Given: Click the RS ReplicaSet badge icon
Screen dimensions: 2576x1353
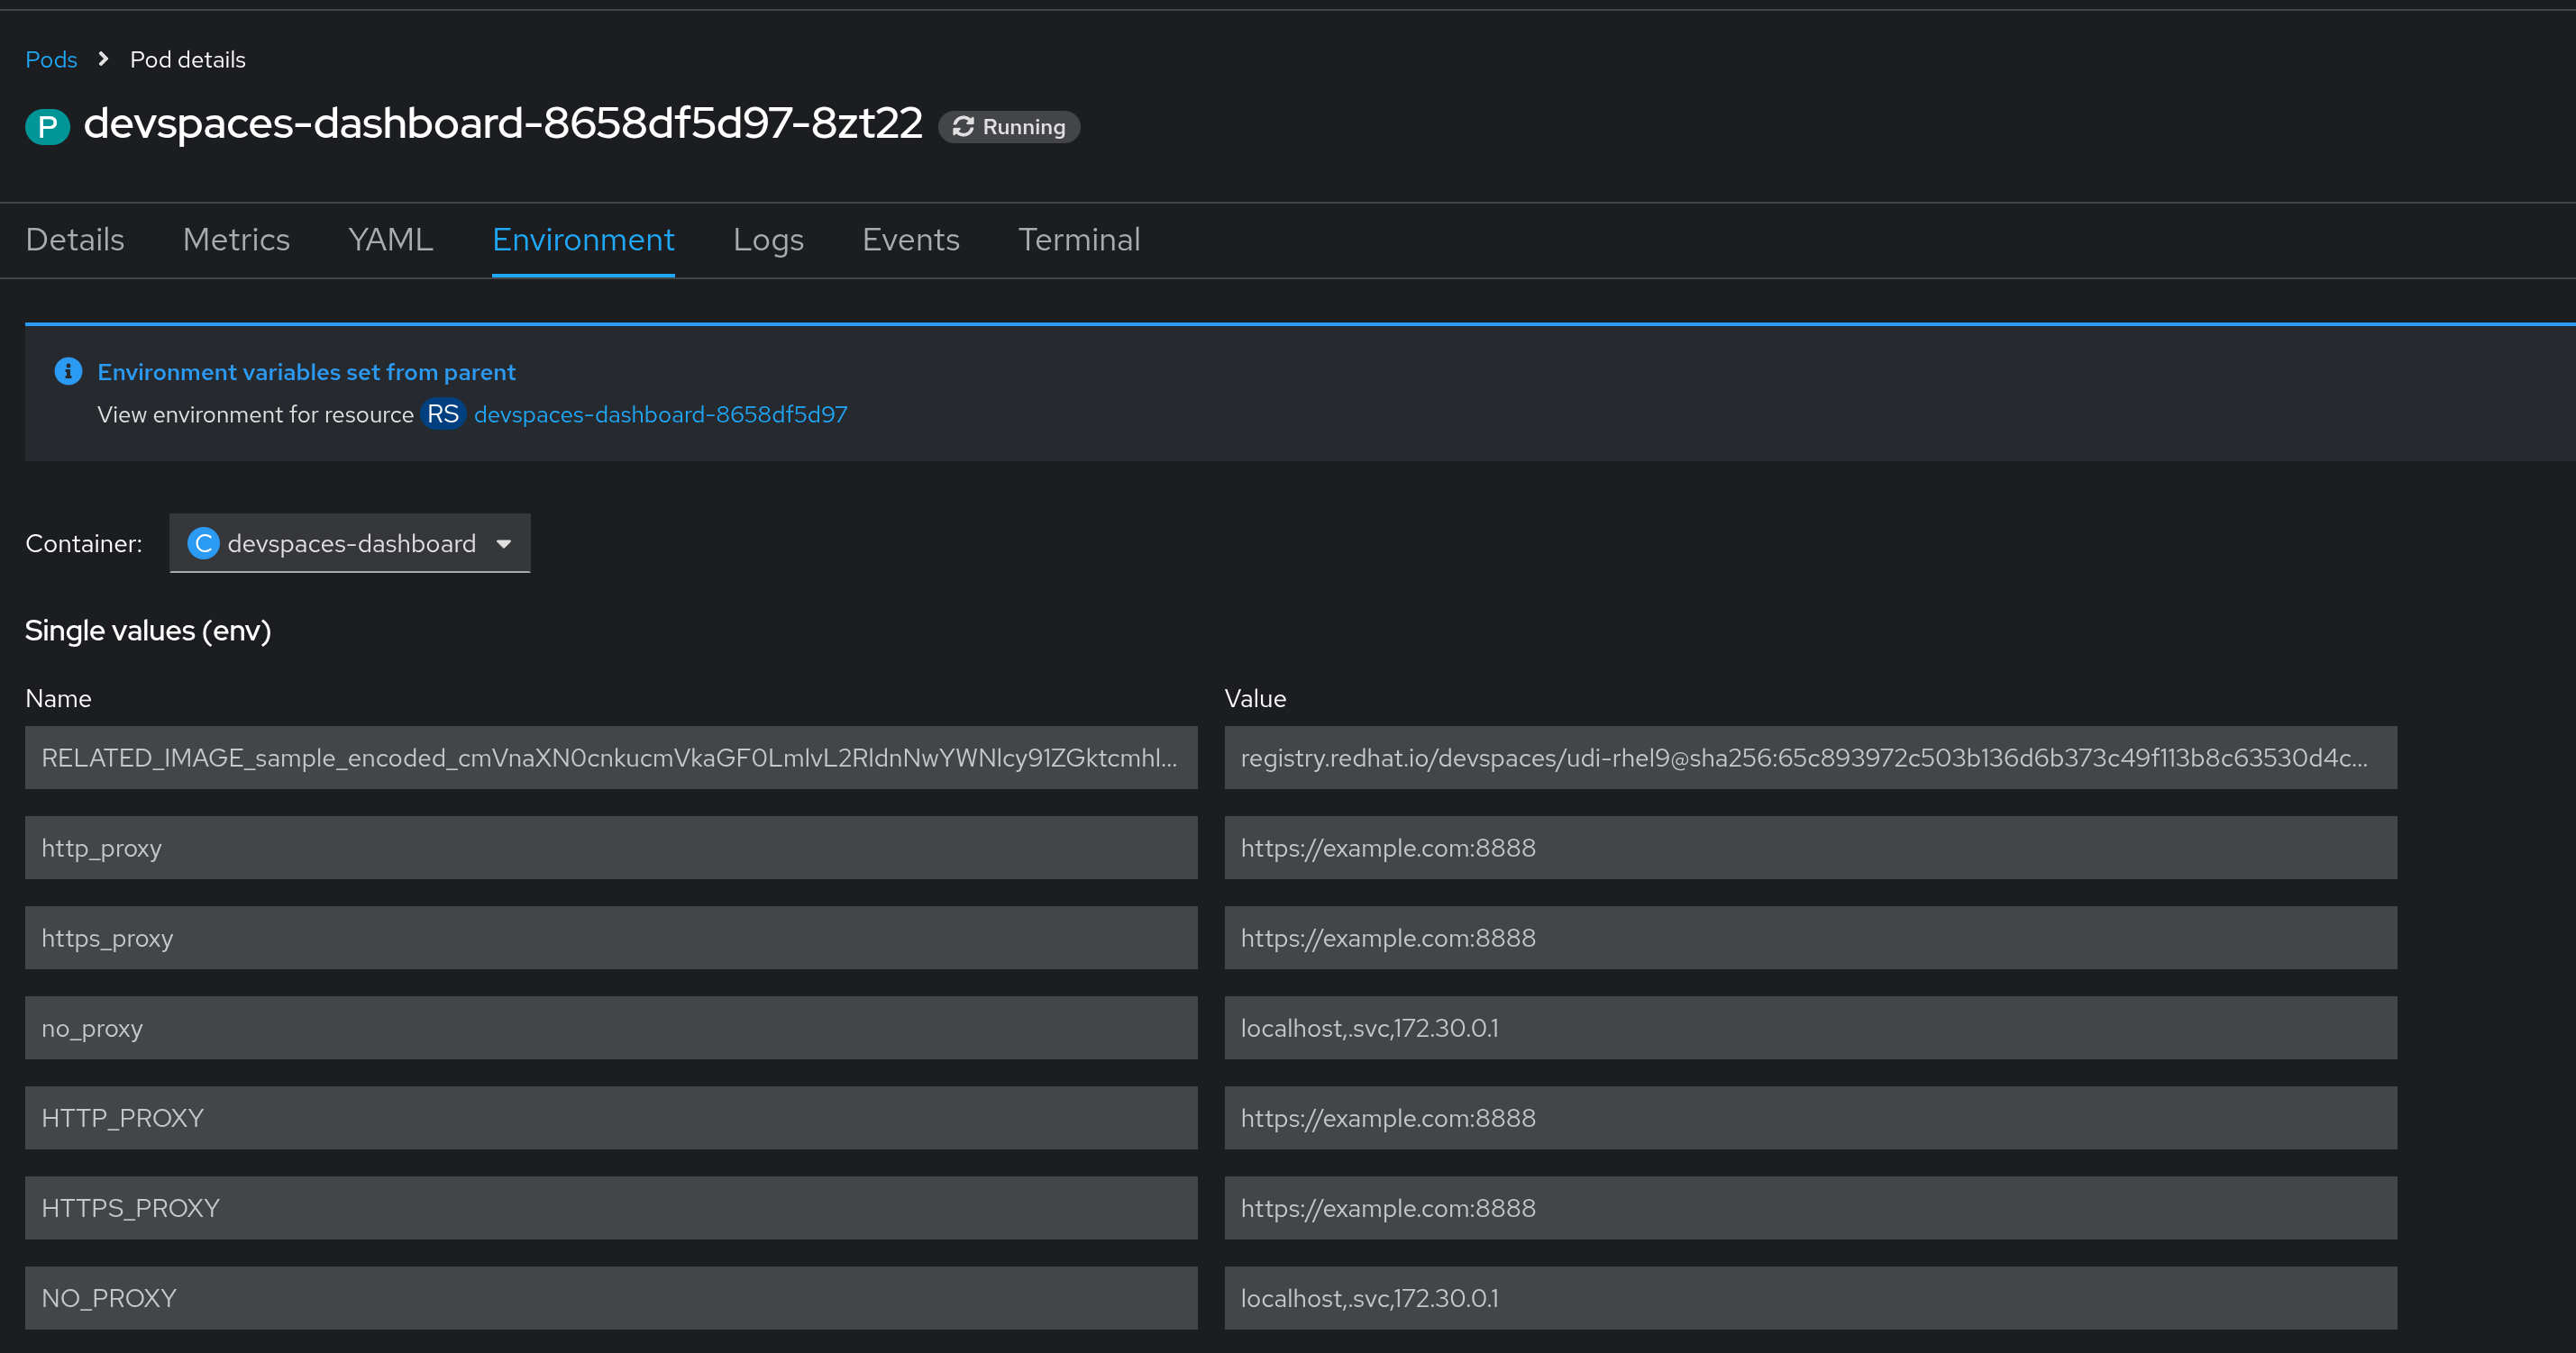Looking at the screenshot, I should (x=443, y=413).
